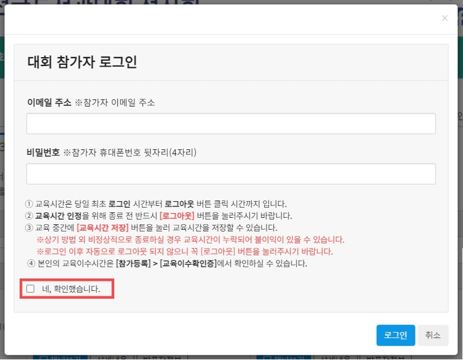Select the bold "비밀번호" field label
Viewport: 463px width, 360px height.
(x=43, y=152)
